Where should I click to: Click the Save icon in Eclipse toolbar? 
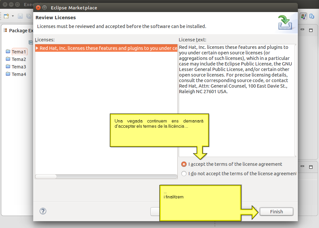(20, 16)
